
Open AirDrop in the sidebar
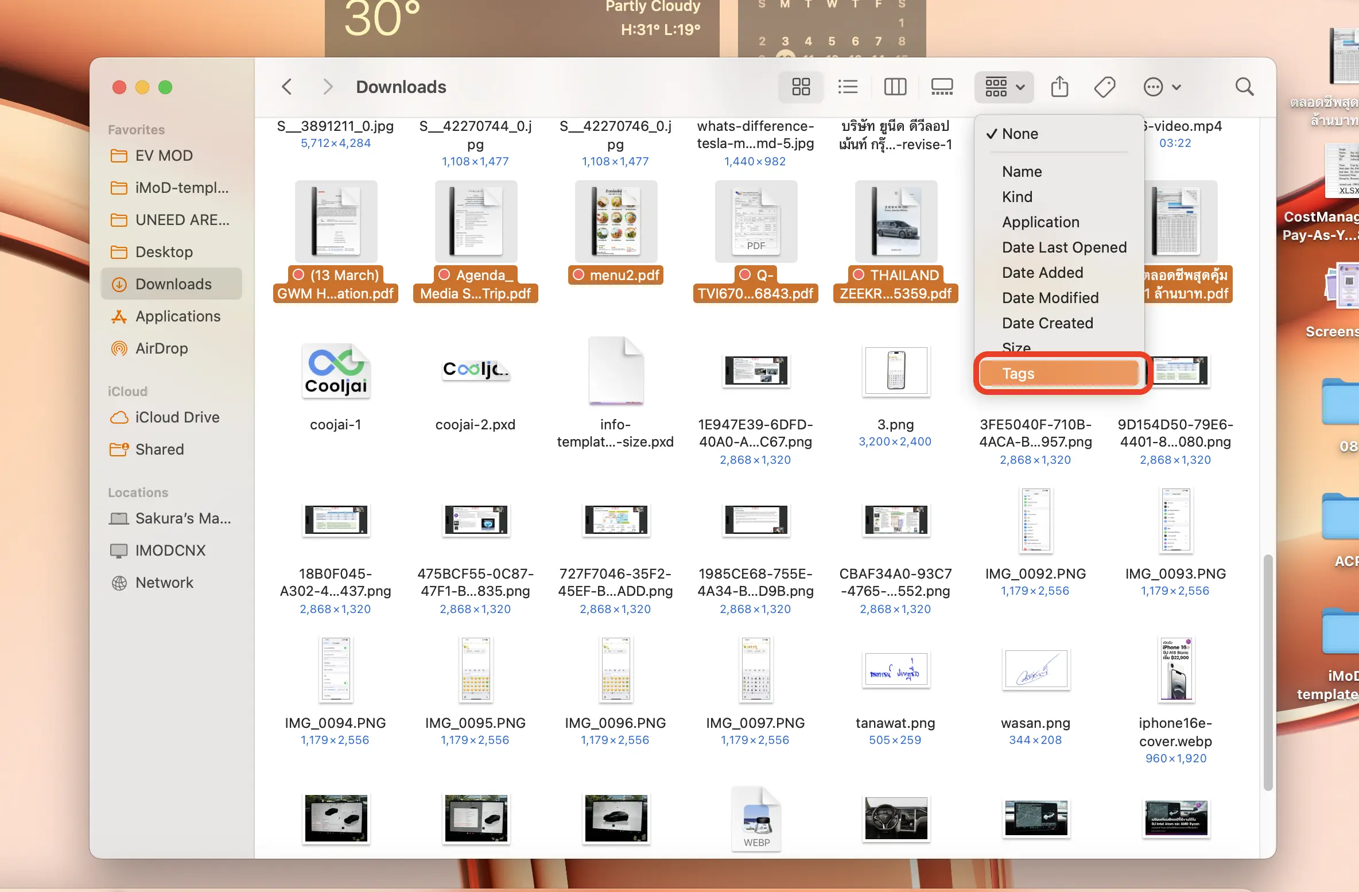coord(161,348)
